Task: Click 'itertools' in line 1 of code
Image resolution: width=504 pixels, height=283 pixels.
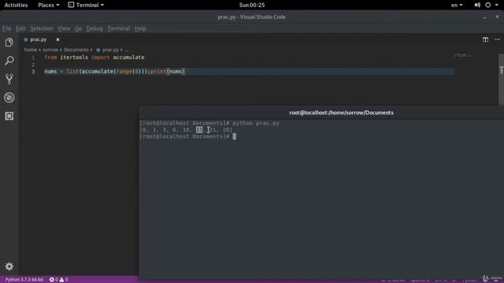Action: pos(74,57)
